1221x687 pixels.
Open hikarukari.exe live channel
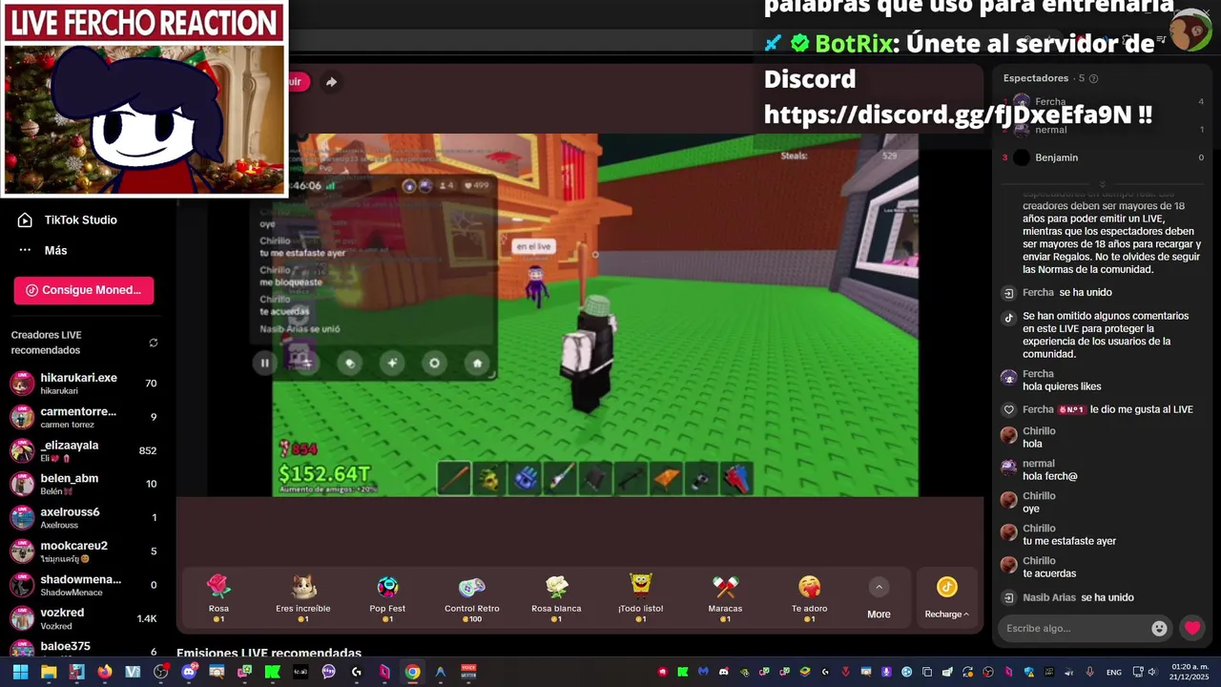[x=84, y=384]
